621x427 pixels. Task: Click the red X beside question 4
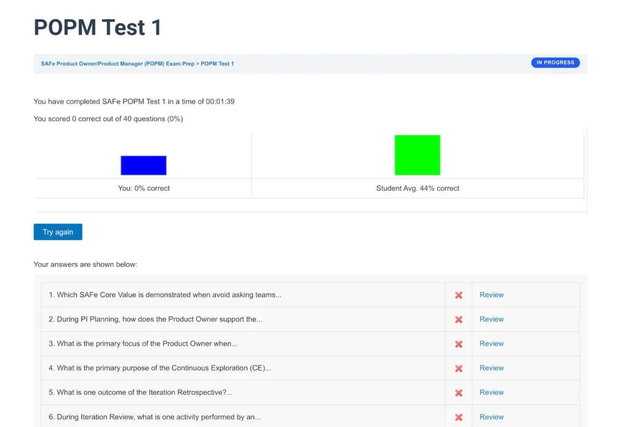pyautogui.click(x=458, y=368)
